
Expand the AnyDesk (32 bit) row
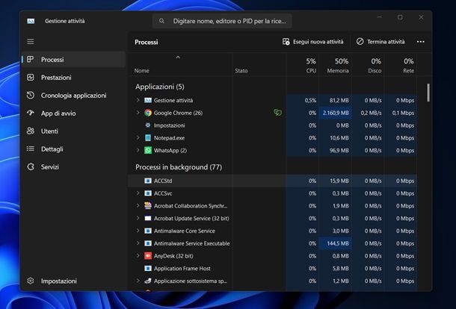click(138, 255)
